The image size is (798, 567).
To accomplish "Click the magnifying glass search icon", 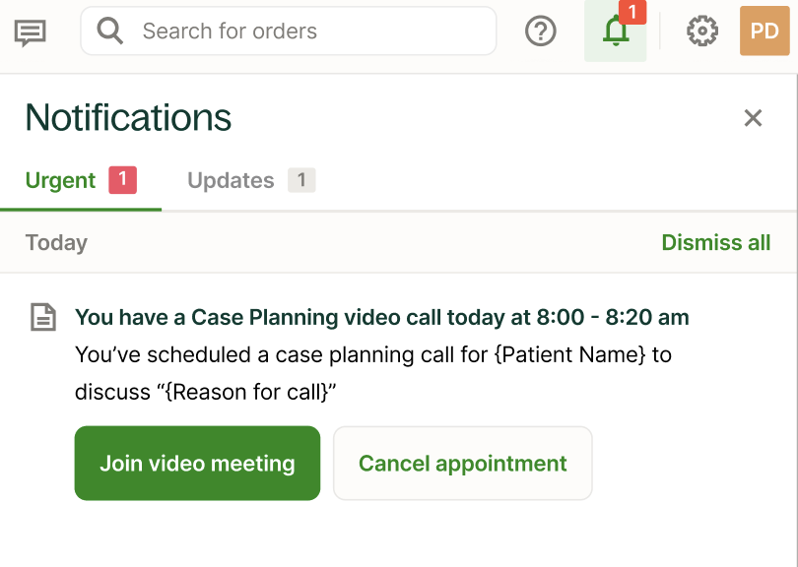I will pos(108,31).
